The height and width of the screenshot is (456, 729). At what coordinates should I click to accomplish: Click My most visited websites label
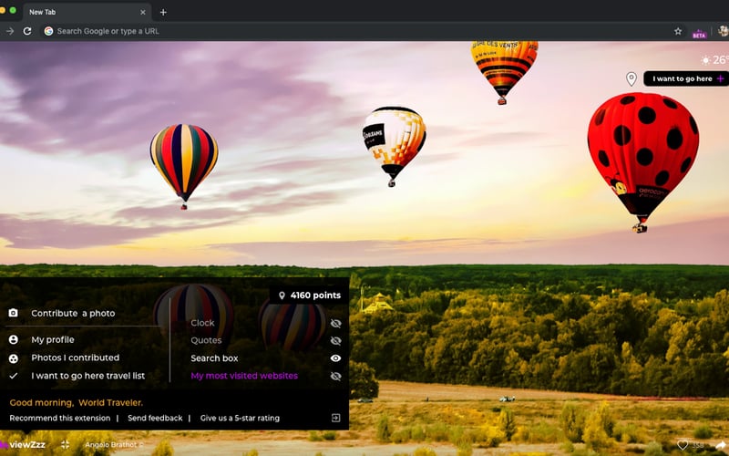coord(244,376)
